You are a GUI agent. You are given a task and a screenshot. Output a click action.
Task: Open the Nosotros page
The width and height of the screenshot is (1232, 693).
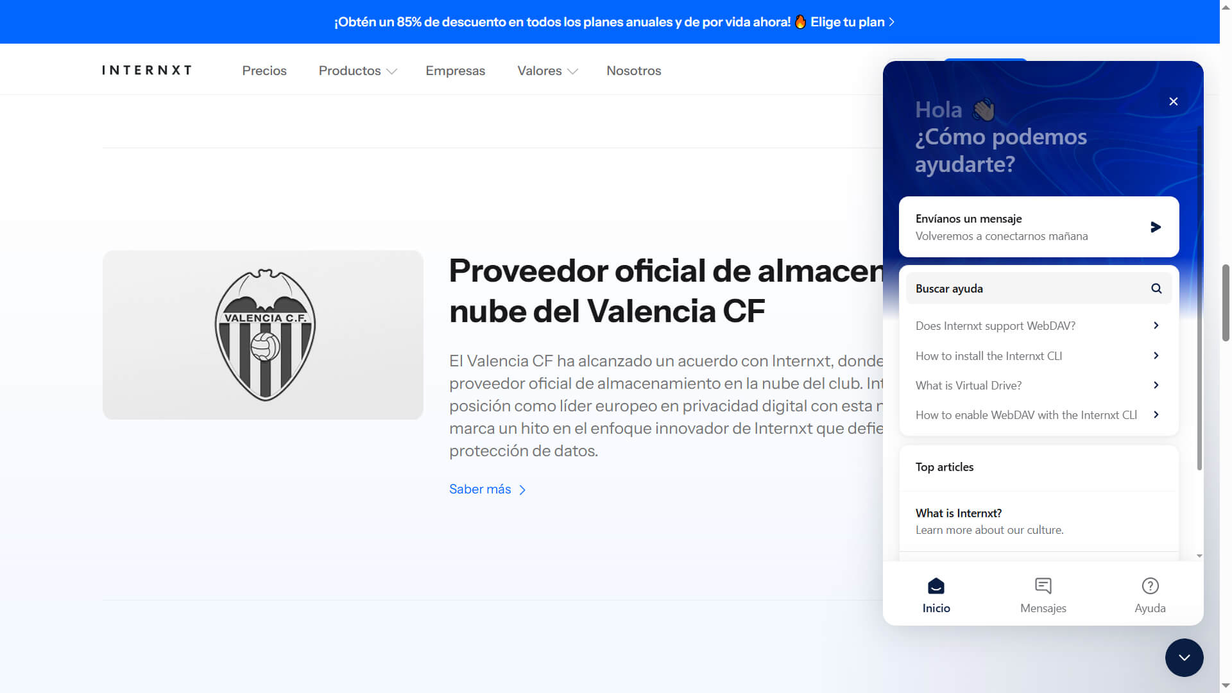pyautogui.click(x=633, y=71)
